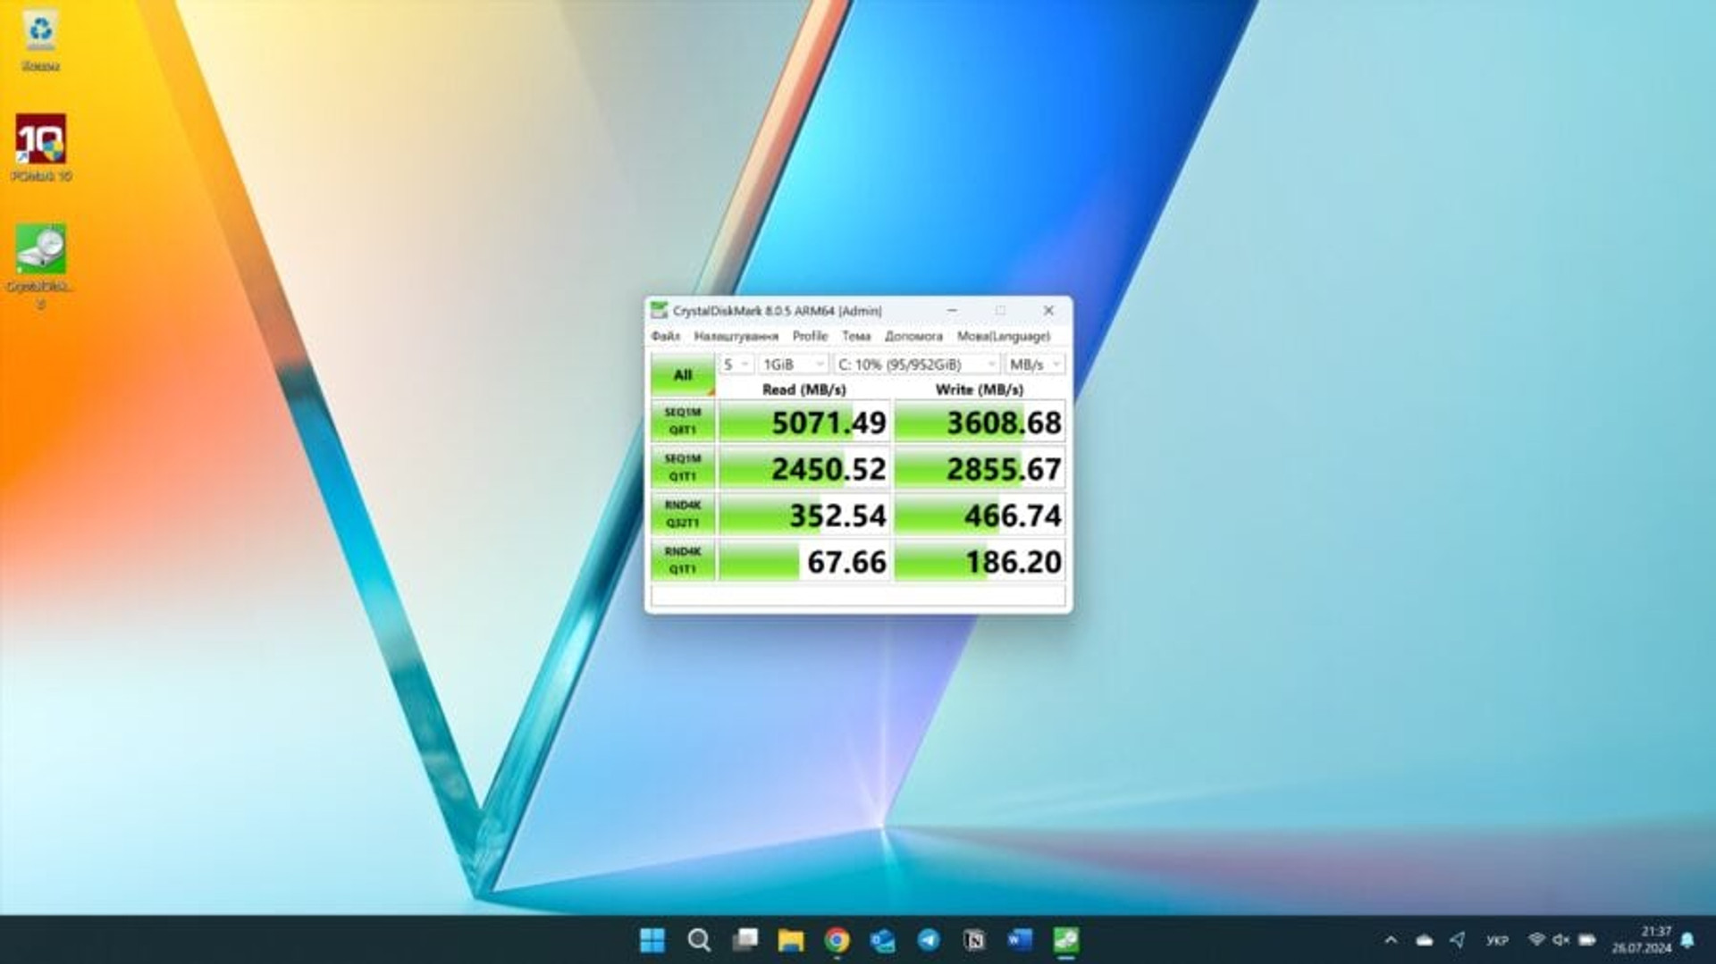
Task: Run the SEQ1M Q1T1 test
Action: click(683, 468)
